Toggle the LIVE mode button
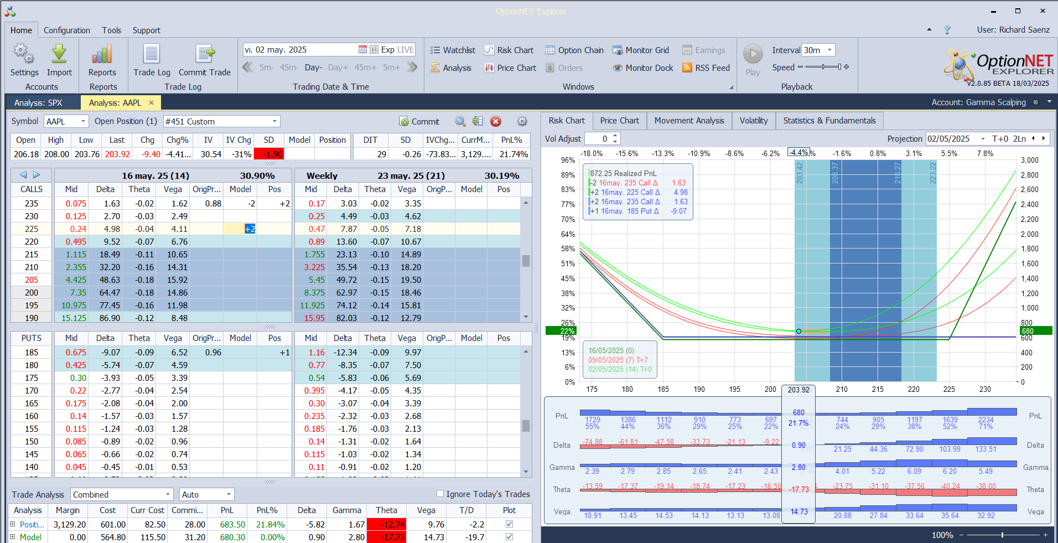 tap(406, 50)
